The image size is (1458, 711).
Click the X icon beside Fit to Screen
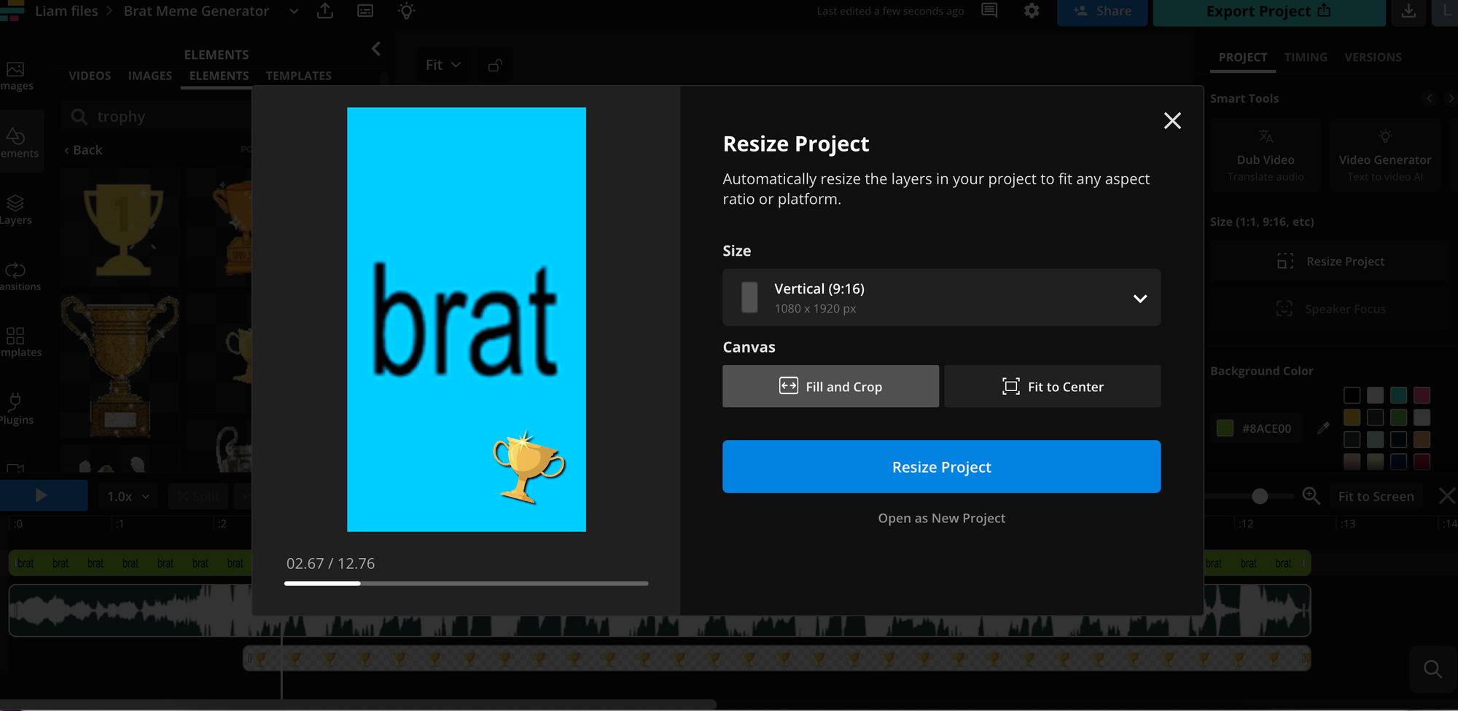(x=1447, y=496)
